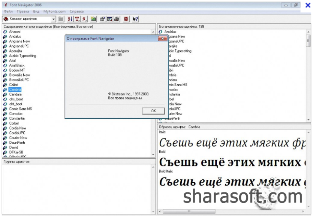Viewport: 313px width, 216px height.
Task: Click the red T font format toolbar icon
Action: pyautogui.click(x=77, y=19)
